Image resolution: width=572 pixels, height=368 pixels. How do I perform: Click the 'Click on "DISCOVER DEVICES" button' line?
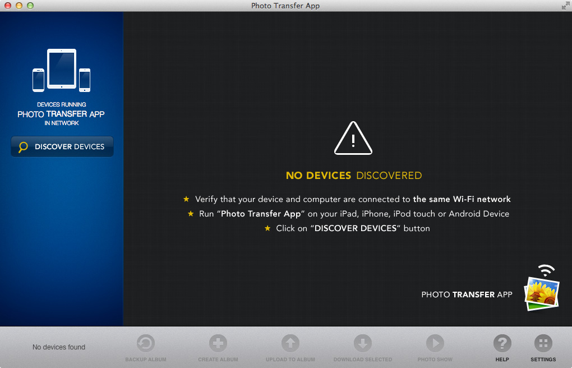(x=347, y=228)
